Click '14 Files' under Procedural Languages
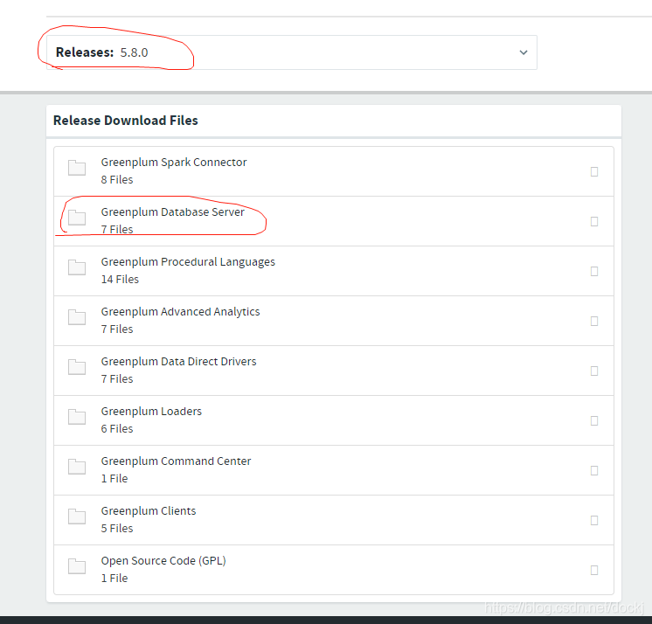This screenshot has height=624, width=652. pyautogui.click(x=120, y=280)
